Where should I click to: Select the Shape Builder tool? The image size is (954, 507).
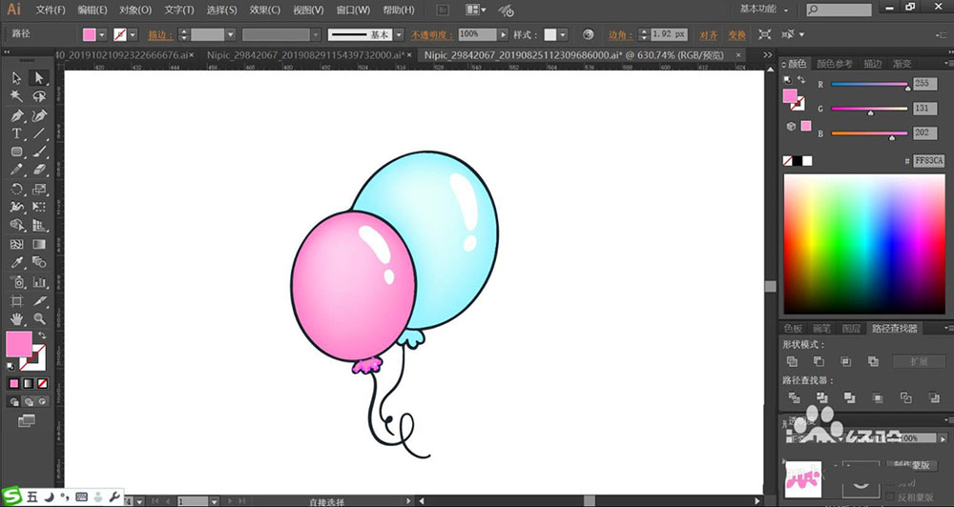point(16,226)
